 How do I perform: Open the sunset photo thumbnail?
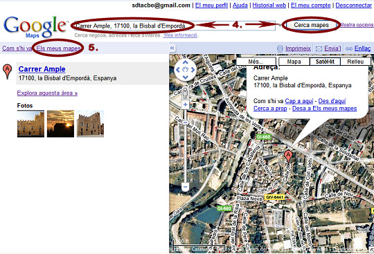(x=60, y=124)
